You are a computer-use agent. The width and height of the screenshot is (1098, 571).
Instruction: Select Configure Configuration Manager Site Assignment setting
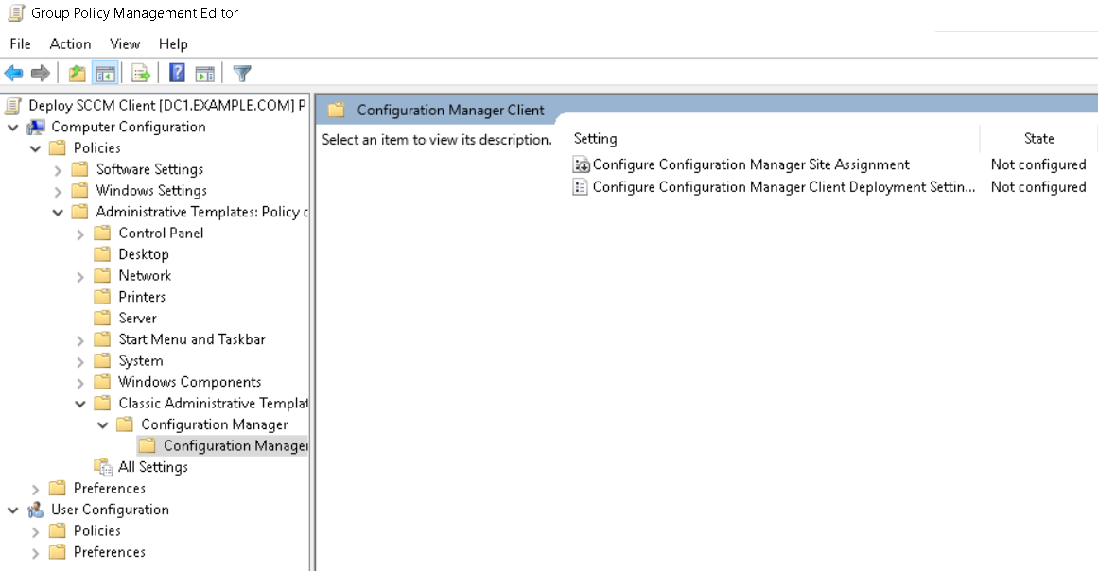(751, 164)
